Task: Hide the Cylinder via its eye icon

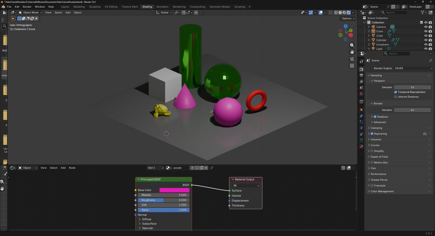Action: tap(426, 40)
